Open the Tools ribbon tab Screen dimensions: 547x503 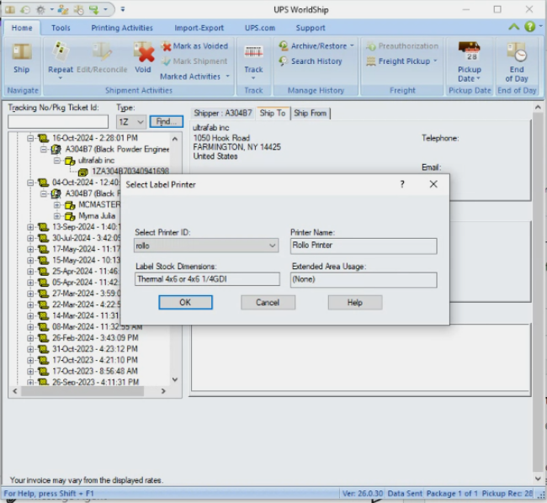click(x=61, y=28)
